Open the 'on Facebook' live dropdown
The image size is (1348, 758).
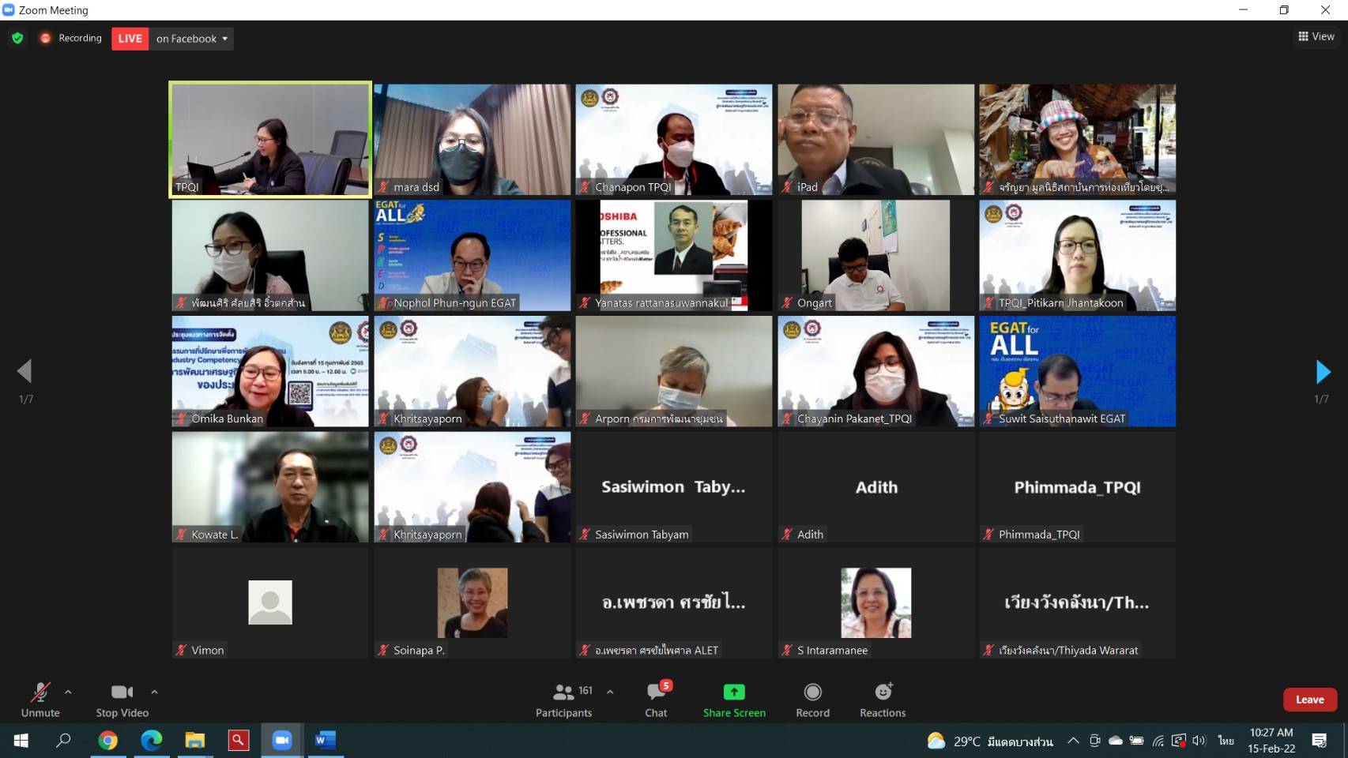click(x=192, y=39)
